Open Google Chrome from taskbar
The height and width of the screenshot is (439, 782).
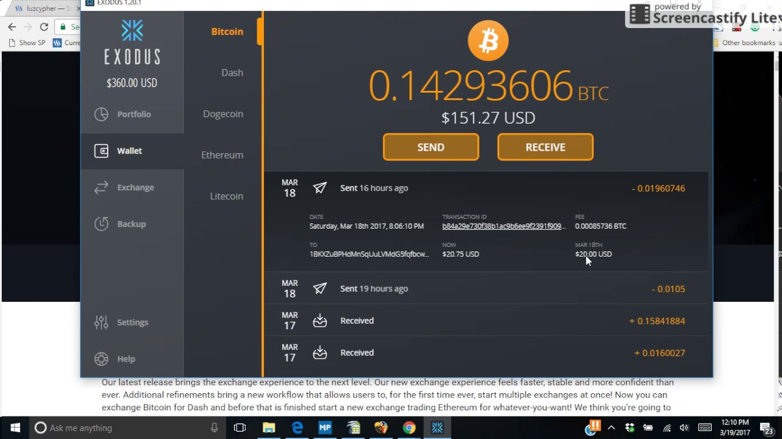(409, 428)
